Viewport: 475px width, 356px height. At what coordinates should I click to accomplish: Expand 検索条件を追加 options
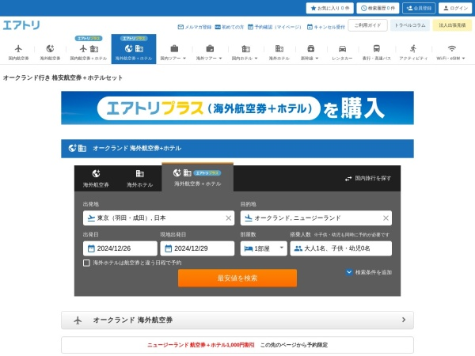pyautogui.click(x=369, y=272)
